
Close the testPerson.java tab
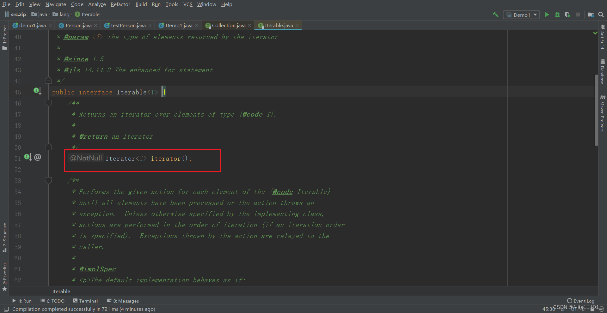click(150, 26)
